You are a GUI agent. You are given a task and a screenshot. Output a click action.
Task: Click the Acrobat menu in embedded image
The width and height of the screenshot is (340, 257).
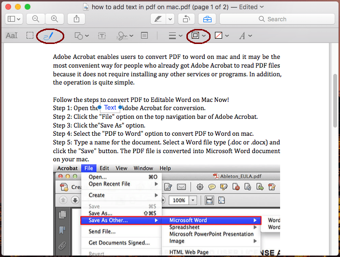coord(68,168)
